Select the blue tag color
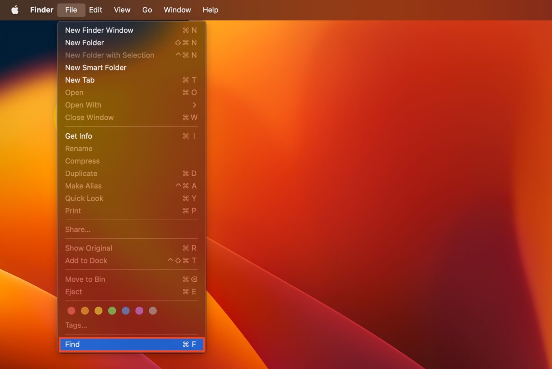The height and width of the screenshot is (369, 552). (125, 310)
